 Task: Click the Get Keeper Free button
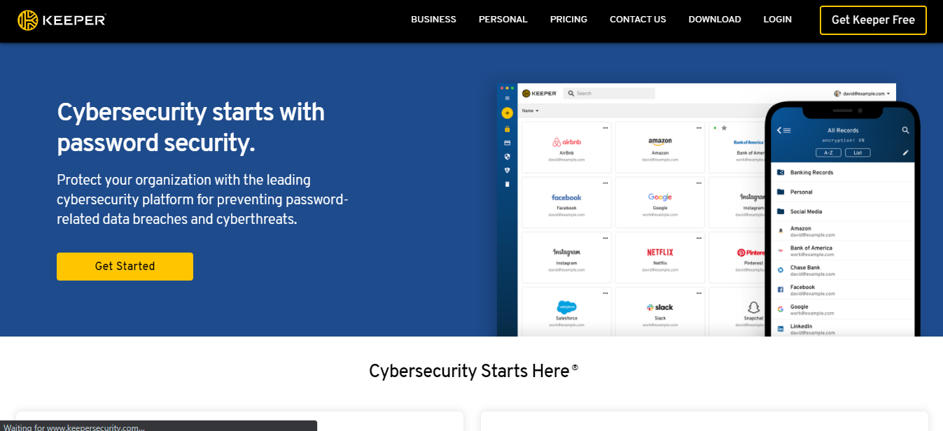tap(873, 20)
